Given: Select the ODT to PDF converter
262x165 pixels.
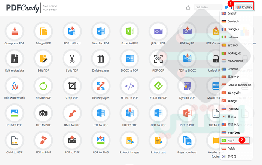Looking at the screenshot, I should click(x=158, y=113).
